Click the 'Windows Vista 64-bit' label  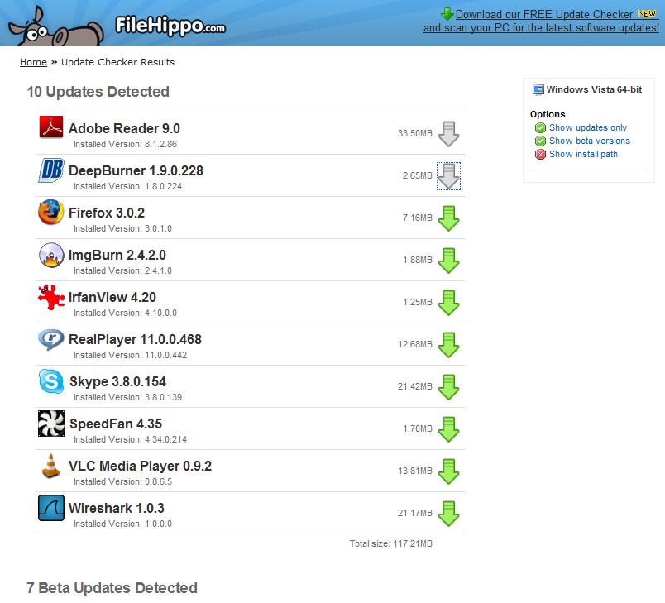[x=594, y=89]
